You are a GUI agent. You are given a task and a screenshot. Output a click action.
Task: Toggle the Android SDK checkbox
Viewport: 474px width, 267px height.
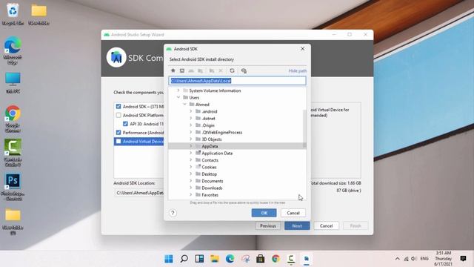[x=118, y=107]
